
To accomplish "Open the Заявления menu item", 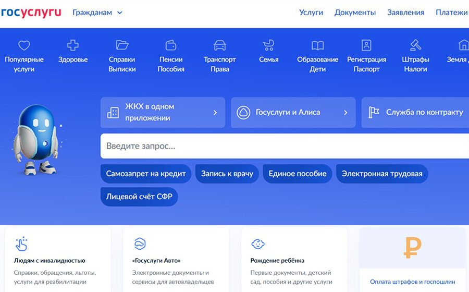I will point(405,13).
